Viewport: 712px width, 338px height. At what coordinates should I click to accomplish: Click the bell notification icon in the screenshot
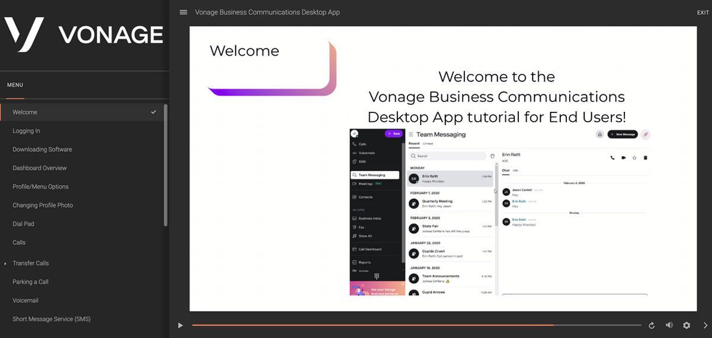point(599,134)
